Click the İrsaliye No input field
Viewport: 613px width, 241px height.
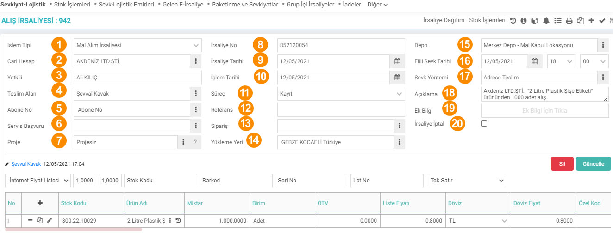pos(341,45)
